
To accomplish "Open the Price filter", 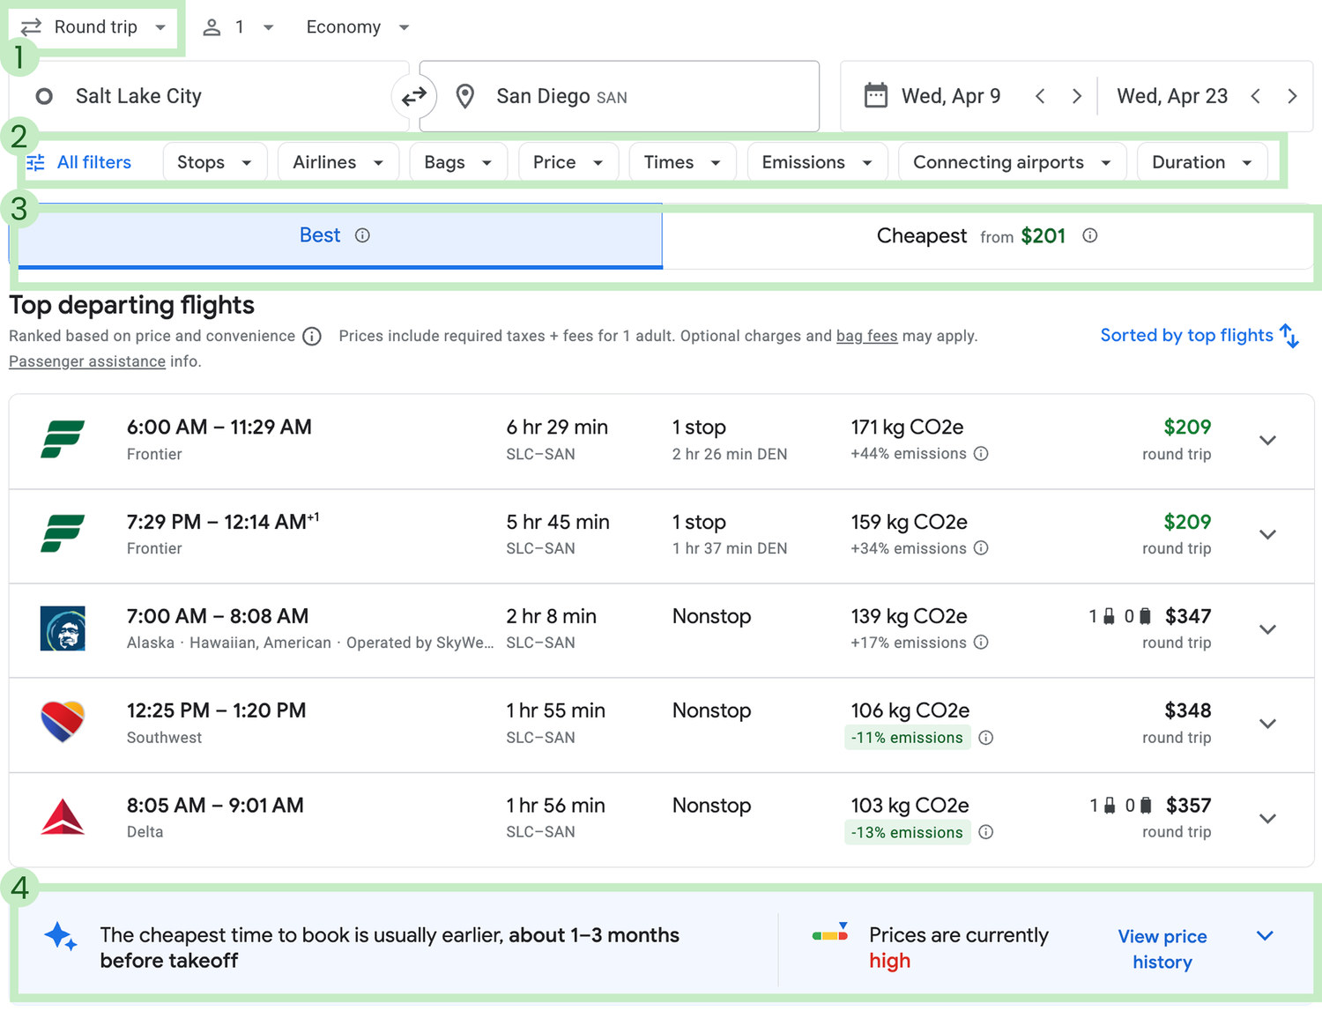I will (x=568, y=162).
